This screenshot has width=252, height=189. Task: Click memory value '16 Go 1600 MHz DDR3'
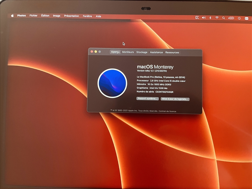coord(159,84)
